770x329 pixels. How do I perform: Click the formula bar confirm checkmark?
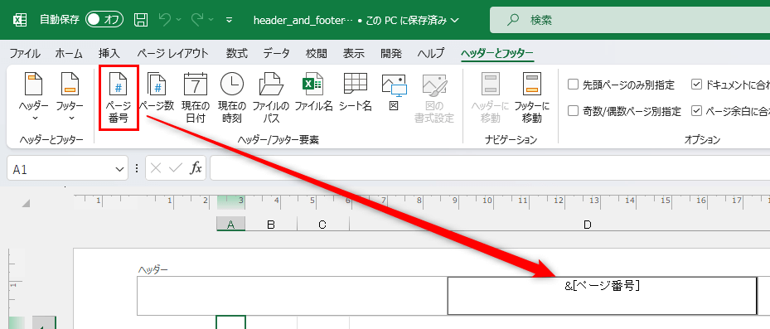click(176, 168)
